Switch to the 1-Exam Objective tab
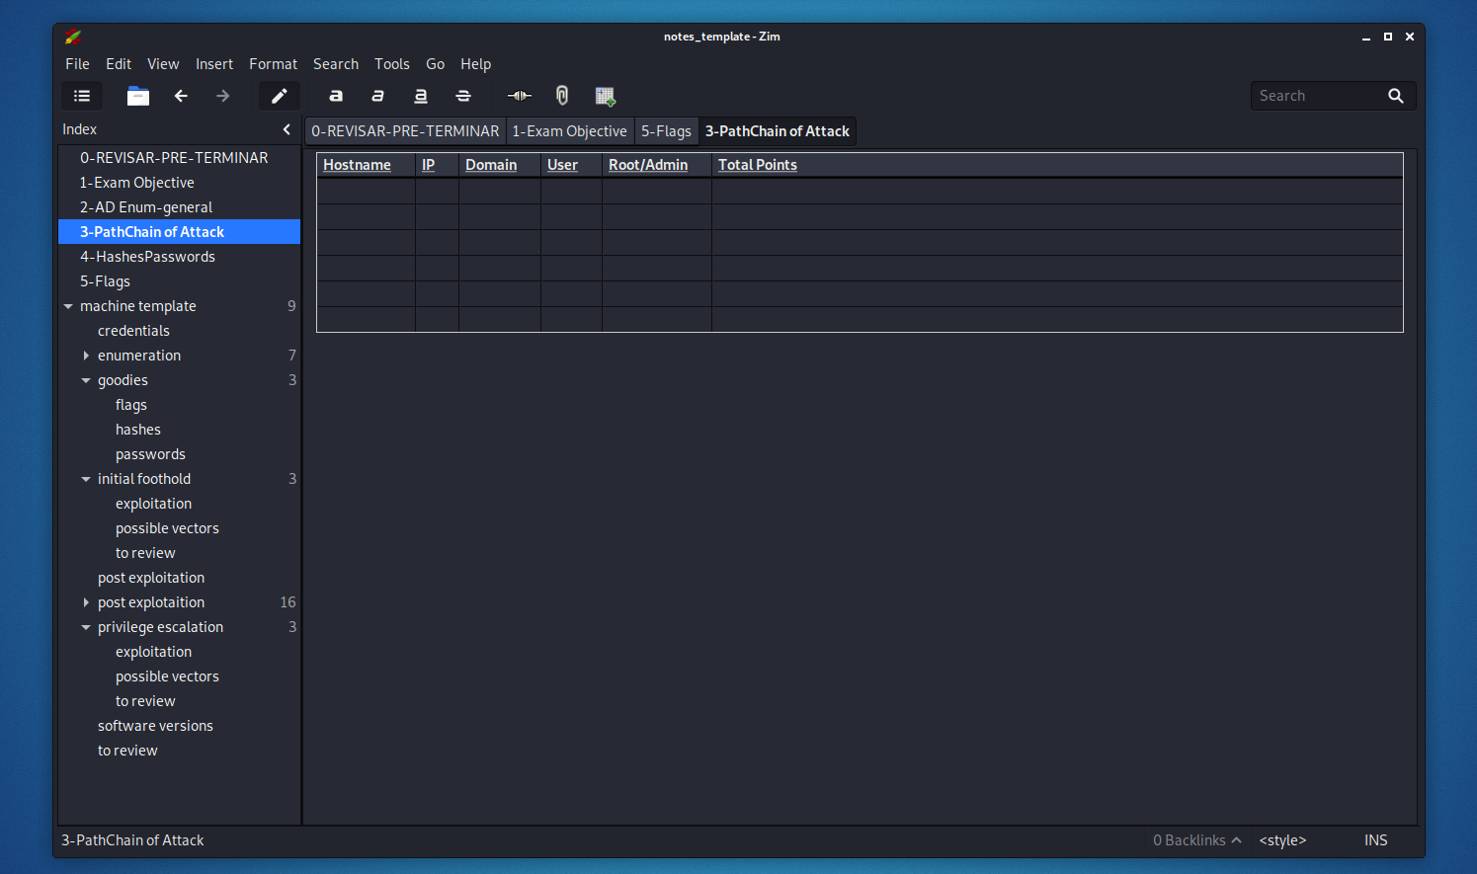The image size is (1477, 874). 569,131
